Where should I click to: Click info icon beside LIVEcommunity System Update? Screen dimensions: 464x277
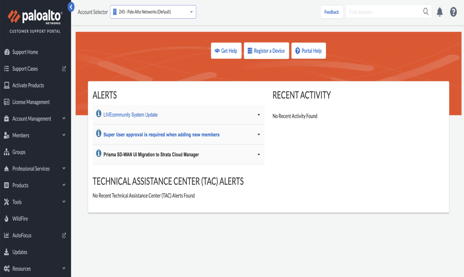point(99,114)
